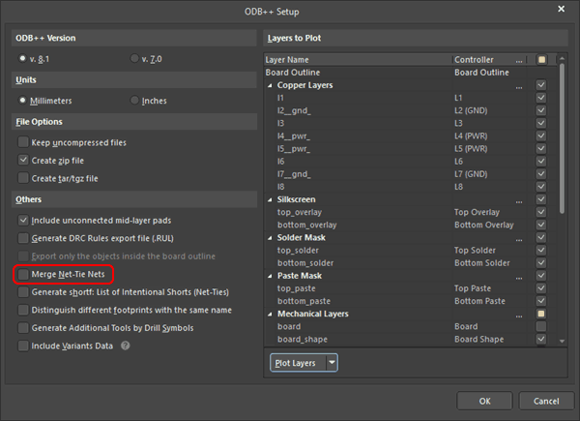Click OK to confirm setup
The image size is (580, 421).
pos(484,400)
